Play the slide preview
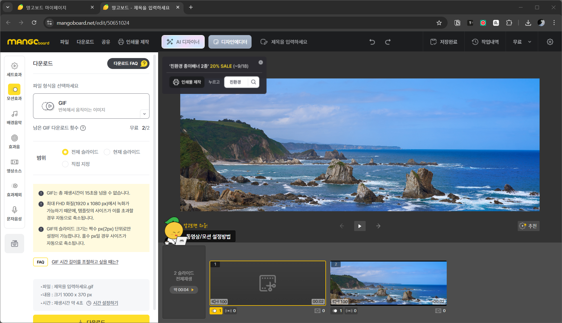 tap(360, 226)
